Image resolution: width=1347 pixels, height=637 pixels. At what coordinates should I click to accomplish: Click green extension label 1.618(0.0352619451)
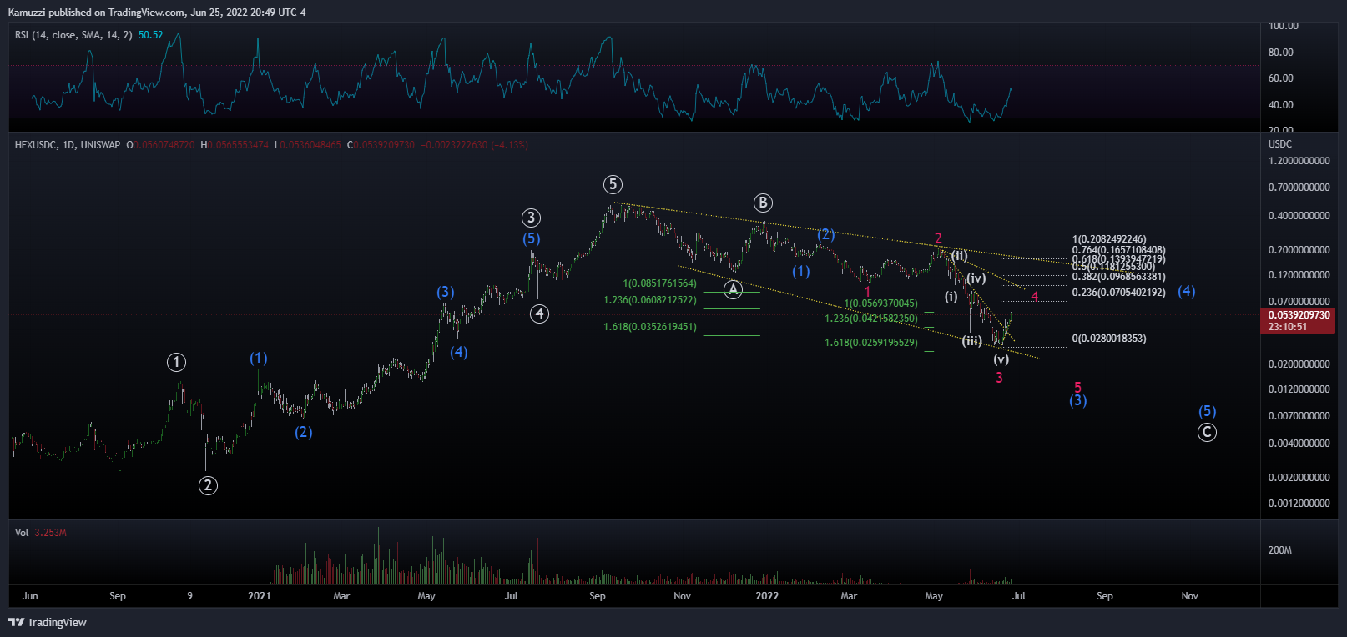[x=650, y=327]
